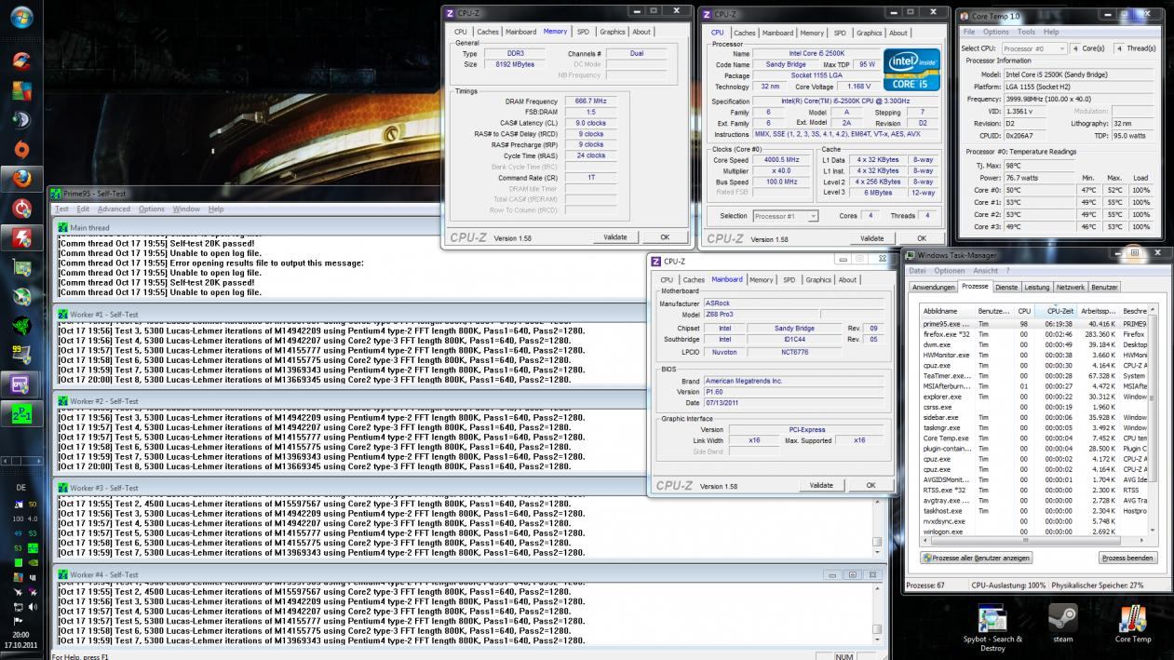Open the Prime95 Window menu
This screenshot has width=1174, height=660.
(186, 209)
